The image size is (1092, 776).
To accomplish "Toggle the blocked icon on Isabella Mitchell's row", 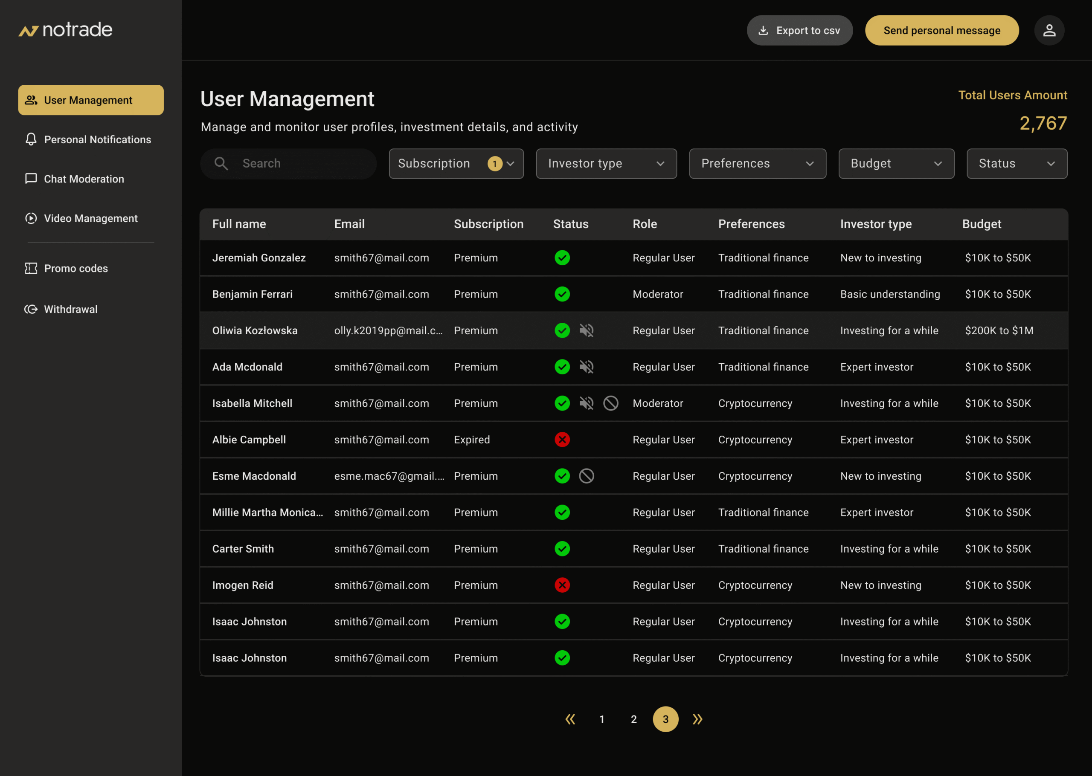I will click(x=611, y=403).
